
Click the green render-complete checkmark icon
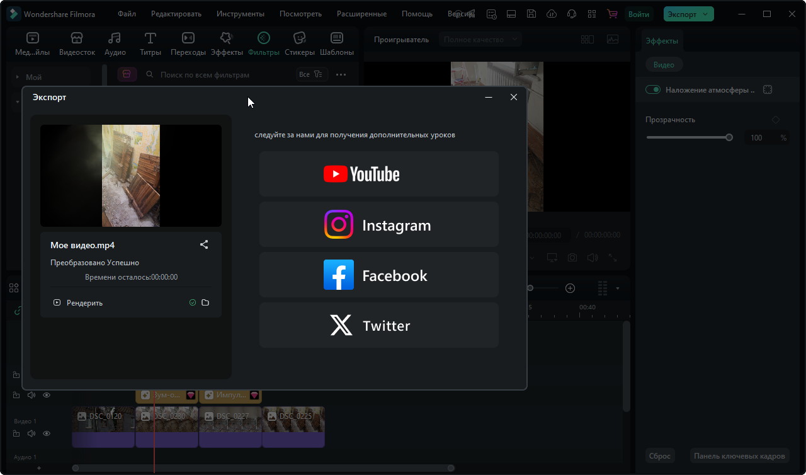(x=193, y=303)
